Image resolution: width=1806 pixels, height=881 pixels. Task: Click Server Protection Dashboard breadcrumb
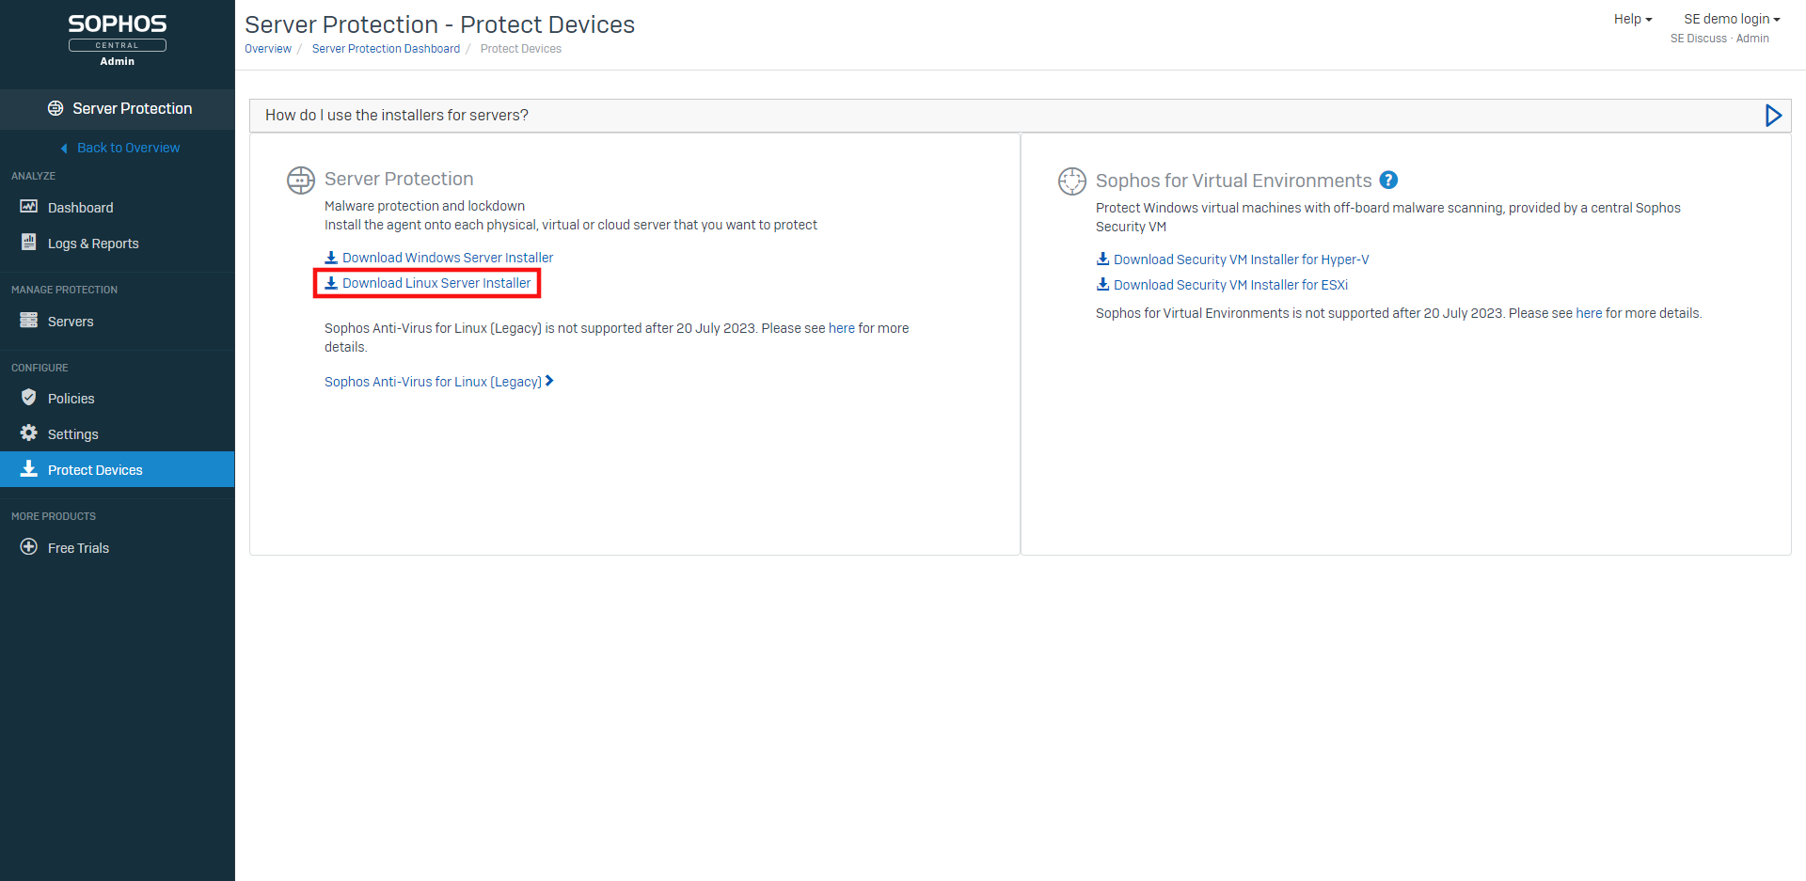(386, 49)
